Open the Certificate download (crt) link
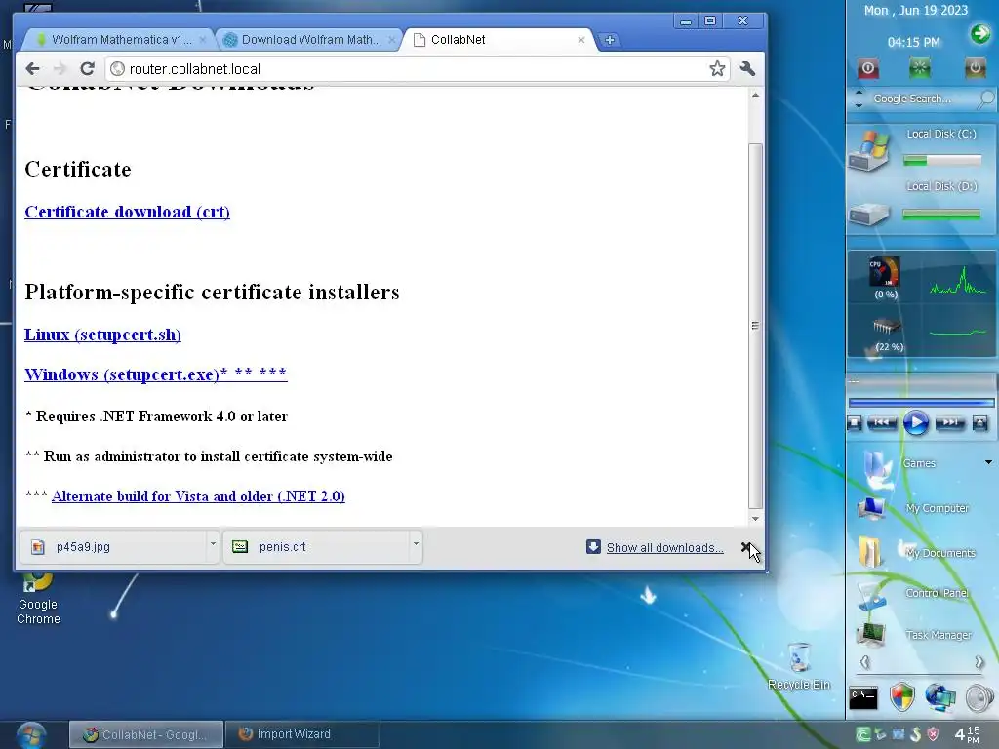 pos(128,212)
